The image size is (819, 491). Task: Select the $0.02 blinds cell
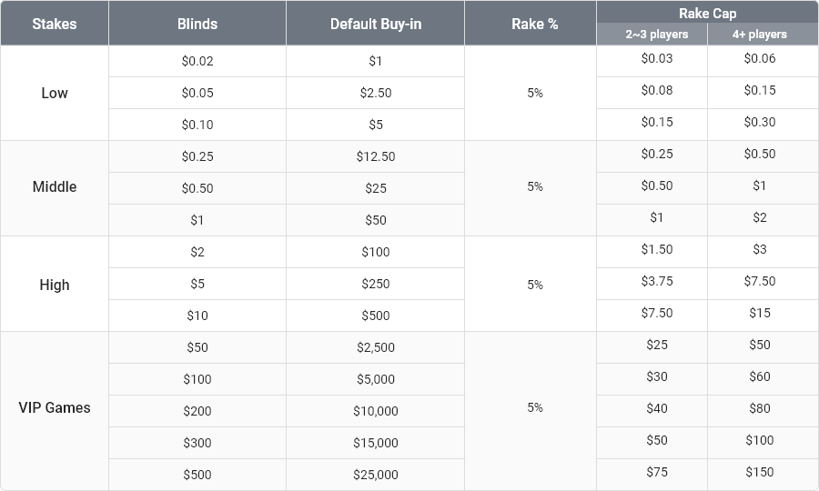[197, 61]
